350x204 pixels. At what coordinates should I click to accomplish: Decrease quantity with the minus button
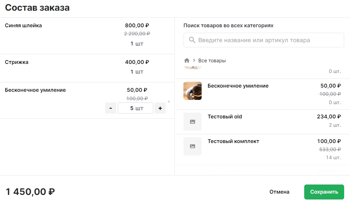(111, 108)
